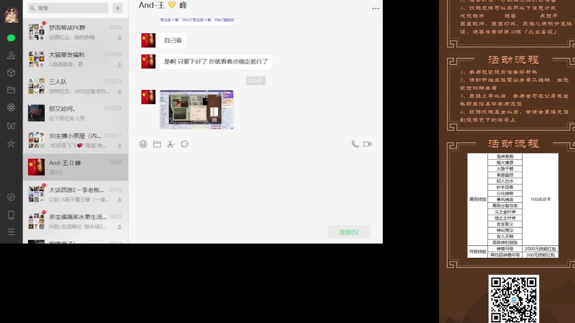The width and height of the screenshot is (575, 323).
Task: Click the 300元技能红包 cell on the poster
Action: [x=540, y=255]
